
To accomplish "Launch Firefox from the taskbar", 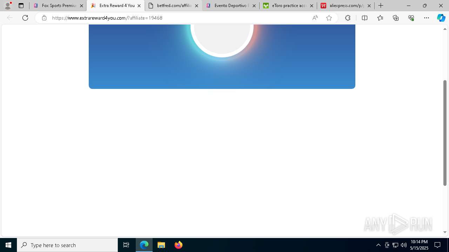I will pyautogui.click(x=179, y=245).
